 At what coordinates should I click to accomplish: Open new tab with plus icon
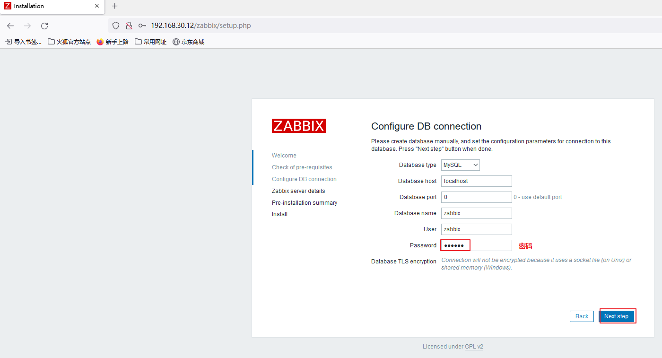114,6
